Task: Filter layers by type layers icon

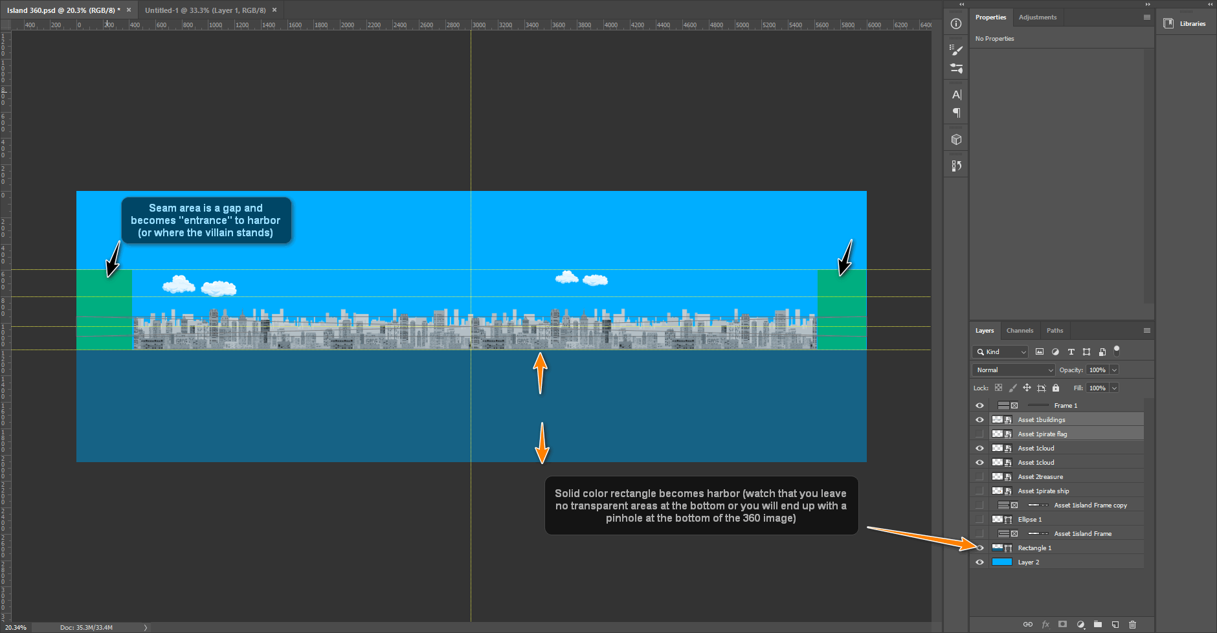Action: click(x=1071, y=352)
